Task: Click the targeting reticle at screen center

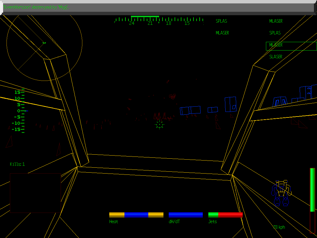Action: click(159, 125)
